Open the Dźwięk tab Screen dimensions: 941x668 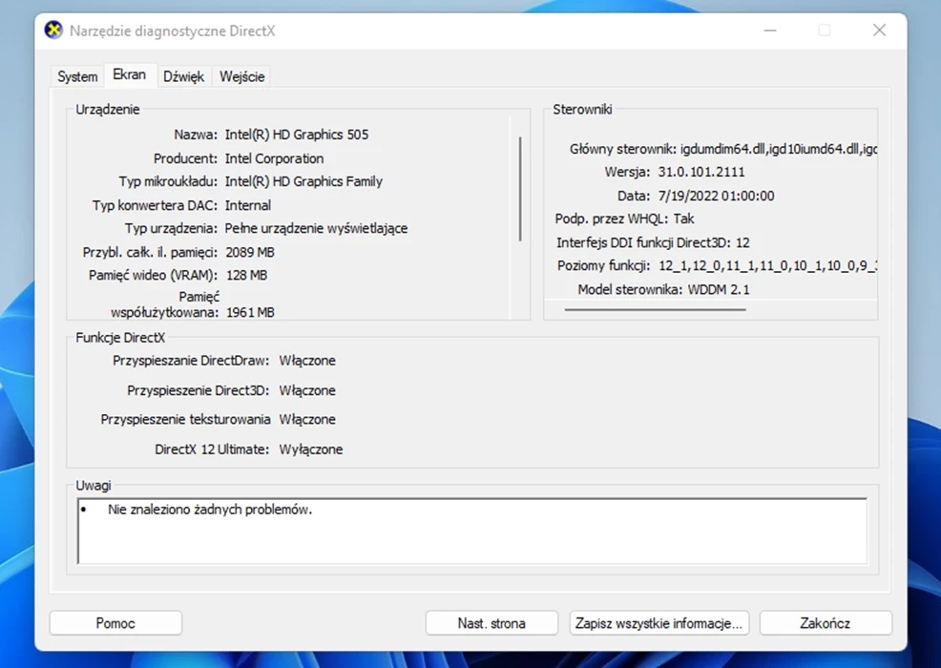(183, 77)
